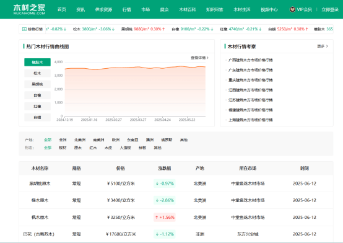
Task: Click the 涨跌幅 column header
Action: pyautogui.click(x=165, y=168)
